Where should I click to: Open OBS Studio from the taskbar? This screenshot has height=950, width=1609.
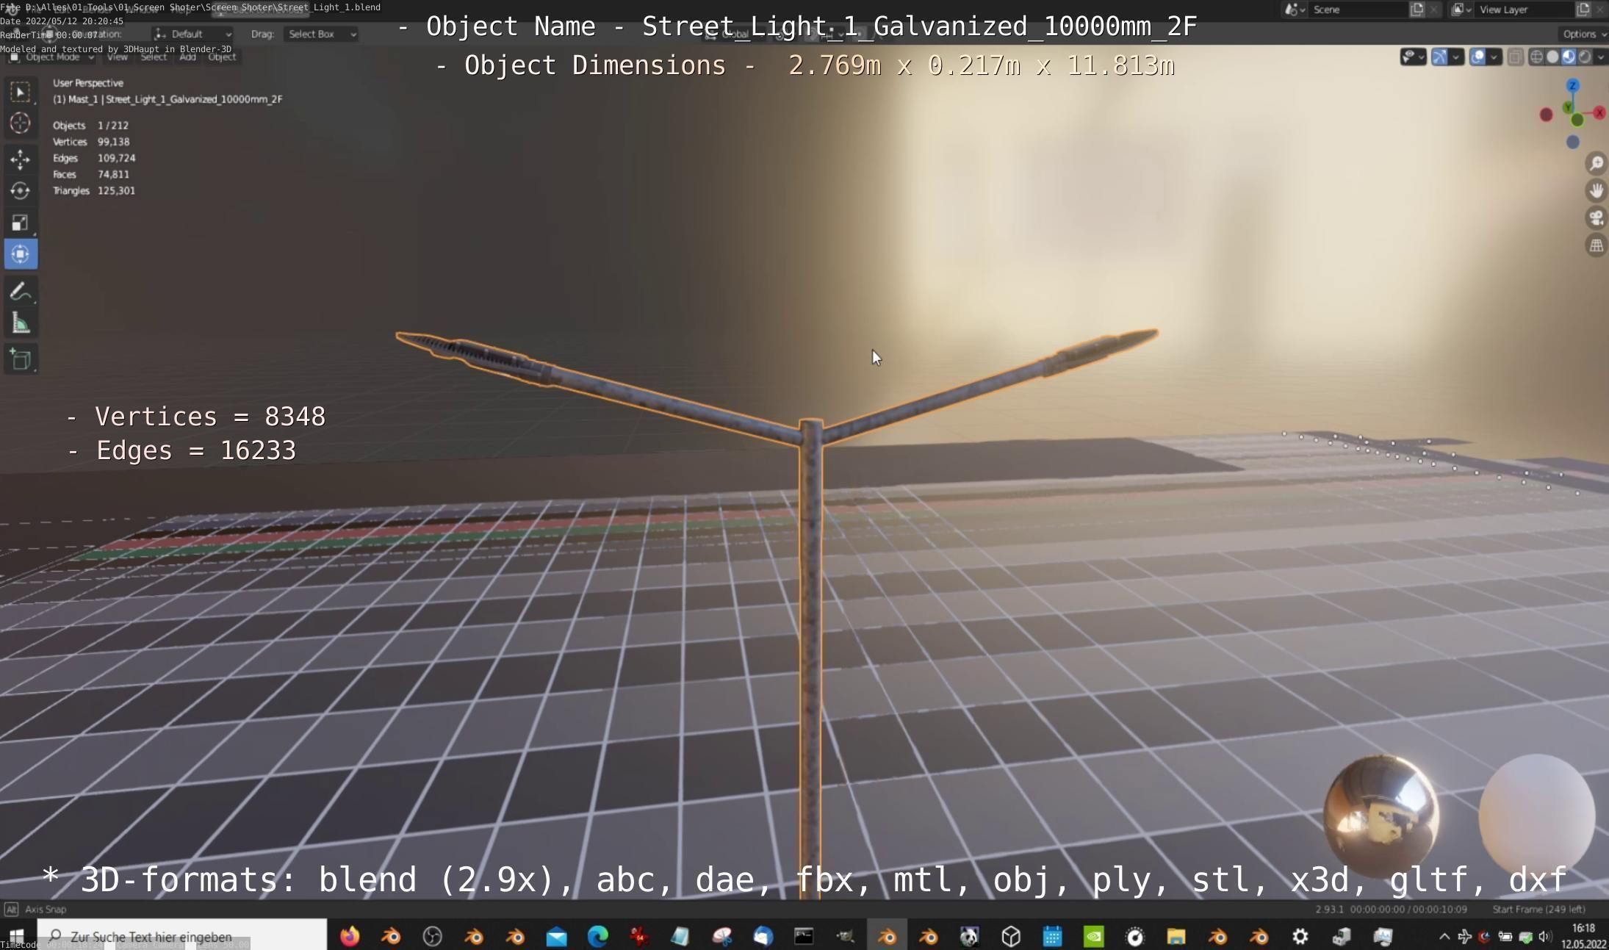(433, 936)
